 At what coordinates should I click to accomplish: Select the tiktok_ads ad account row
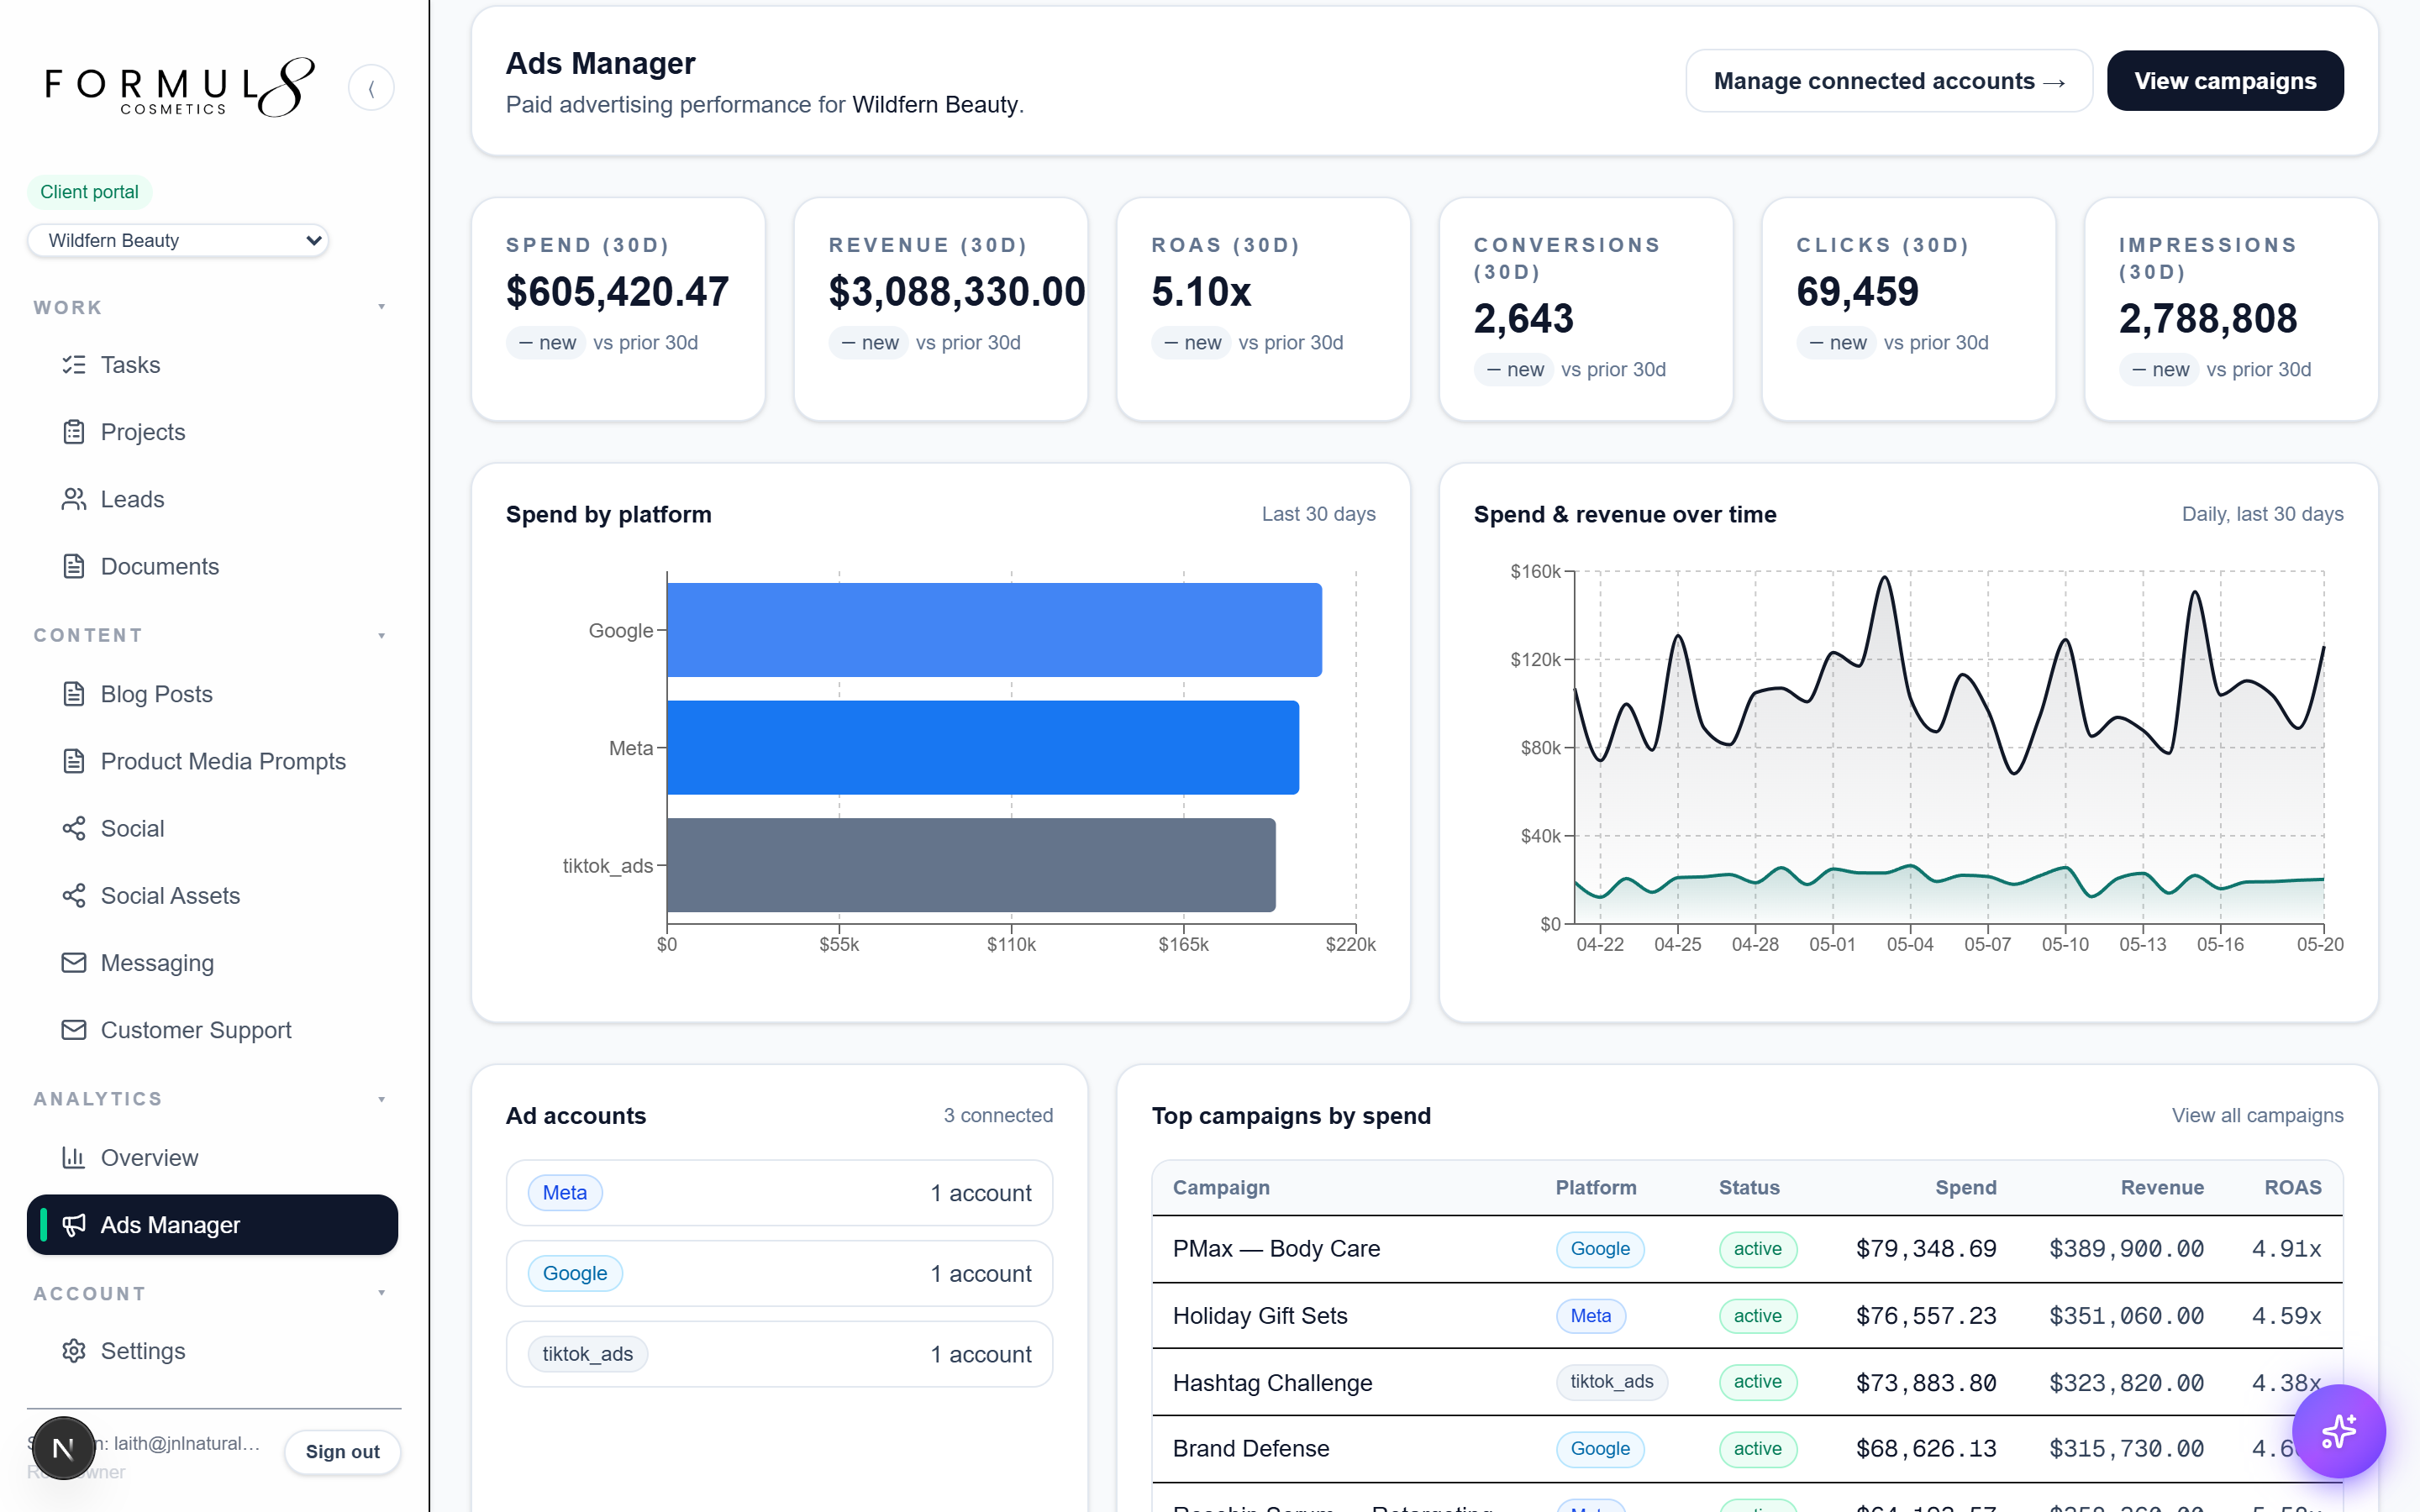tap(779, 1354)
